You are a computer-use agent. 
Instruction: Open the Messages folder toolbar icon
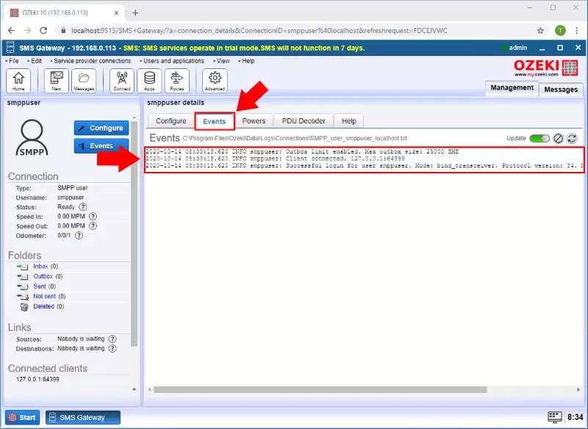click(84, 81)
